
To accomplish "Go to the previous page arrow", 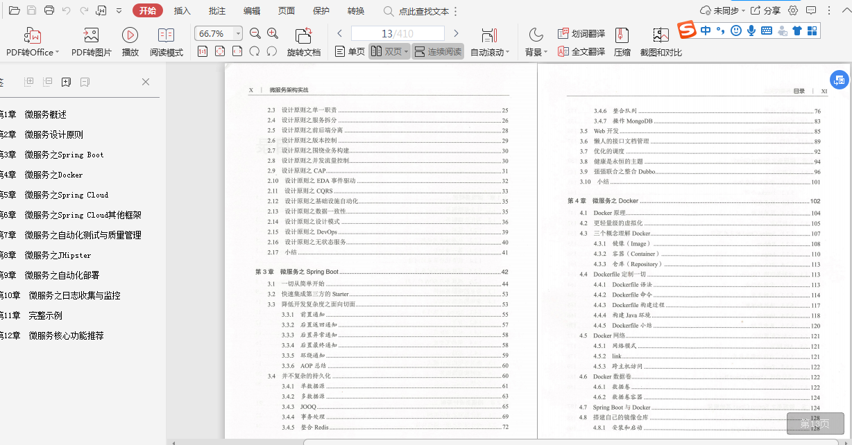I will click(339, 33).
